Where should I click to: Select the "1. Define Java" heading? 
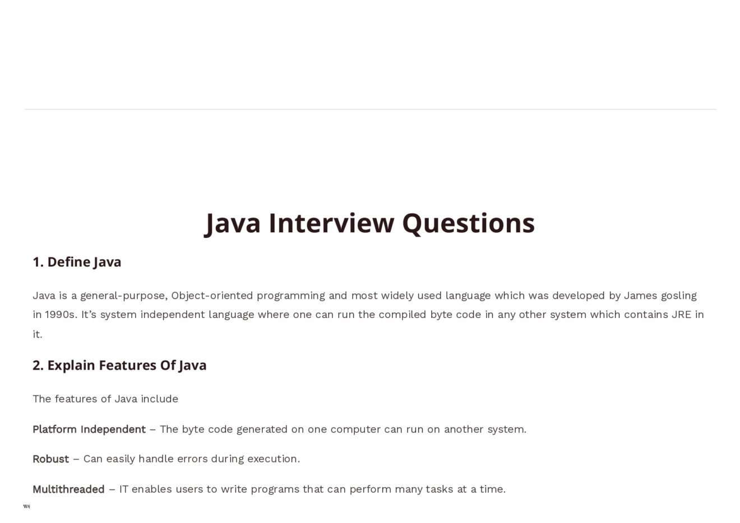point(77,262)
